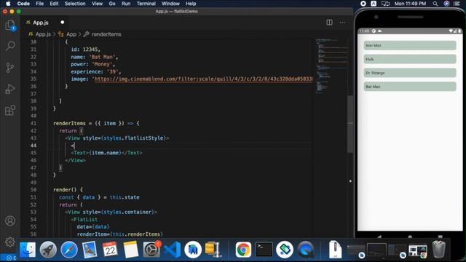Viewport: 466px width, 262px height.
Task: Open the Edit menu
Action: point(54,4)
